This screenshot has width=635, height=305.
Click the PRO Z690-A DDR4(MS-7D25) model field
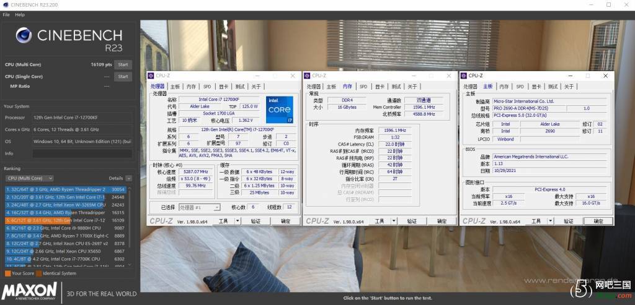528,109
